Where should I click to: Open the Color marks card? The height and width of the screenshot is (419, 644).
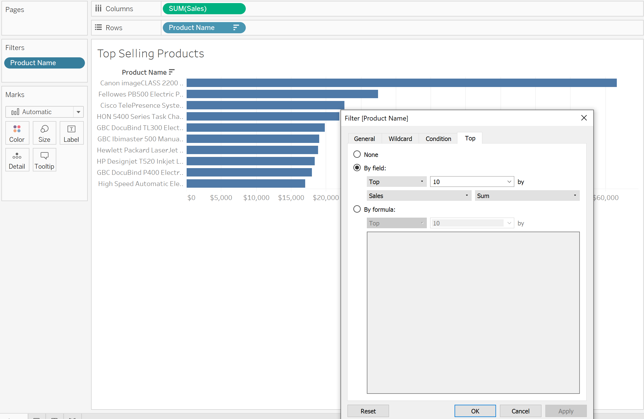point(17,133)
